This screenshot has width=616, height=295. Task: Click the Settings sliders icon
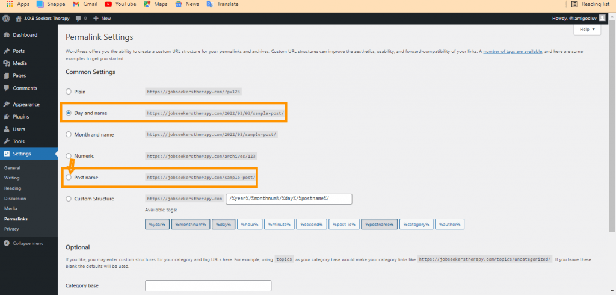pyautogui.click(x=6, y=154)
